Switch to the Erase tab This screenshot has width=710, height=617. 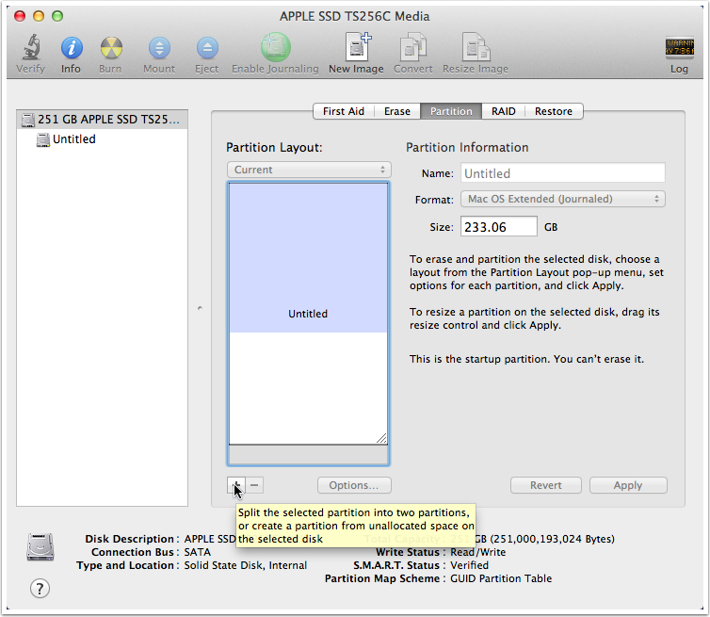click(x=397, y=111)
